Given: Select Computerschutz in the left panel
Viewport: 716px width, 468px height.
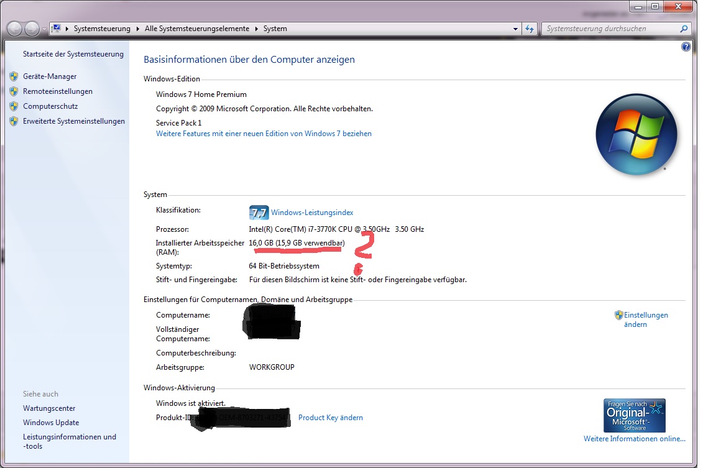Looking at the screenshot, I should tap(50, 106).
